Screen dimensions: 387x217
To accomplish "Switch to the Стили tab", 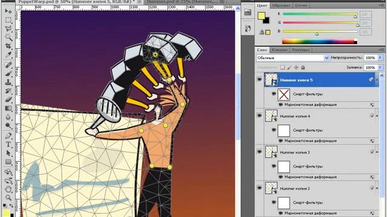I will click(x=301, y=5).
